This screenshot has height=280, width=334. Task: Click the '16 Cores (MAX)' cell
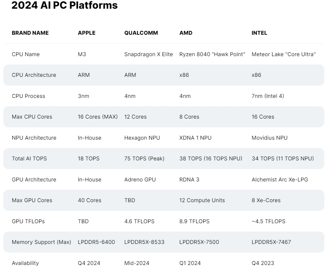[98, 117]
